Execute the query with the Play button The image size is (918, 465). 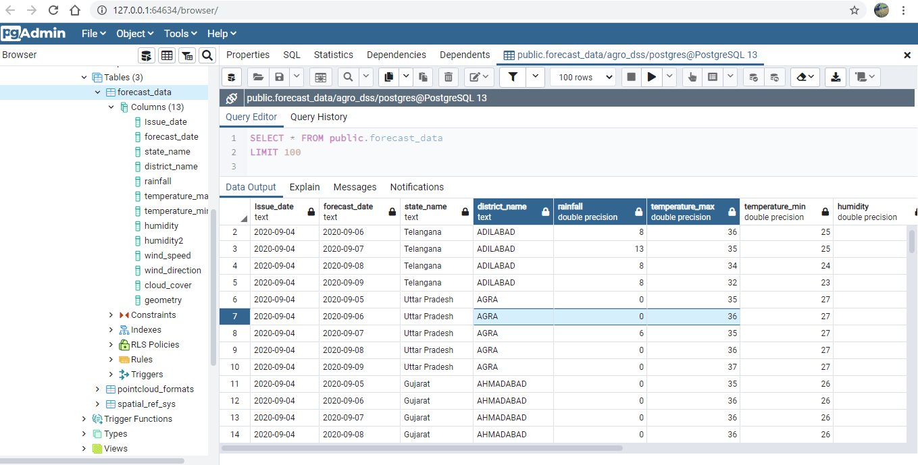651,77
